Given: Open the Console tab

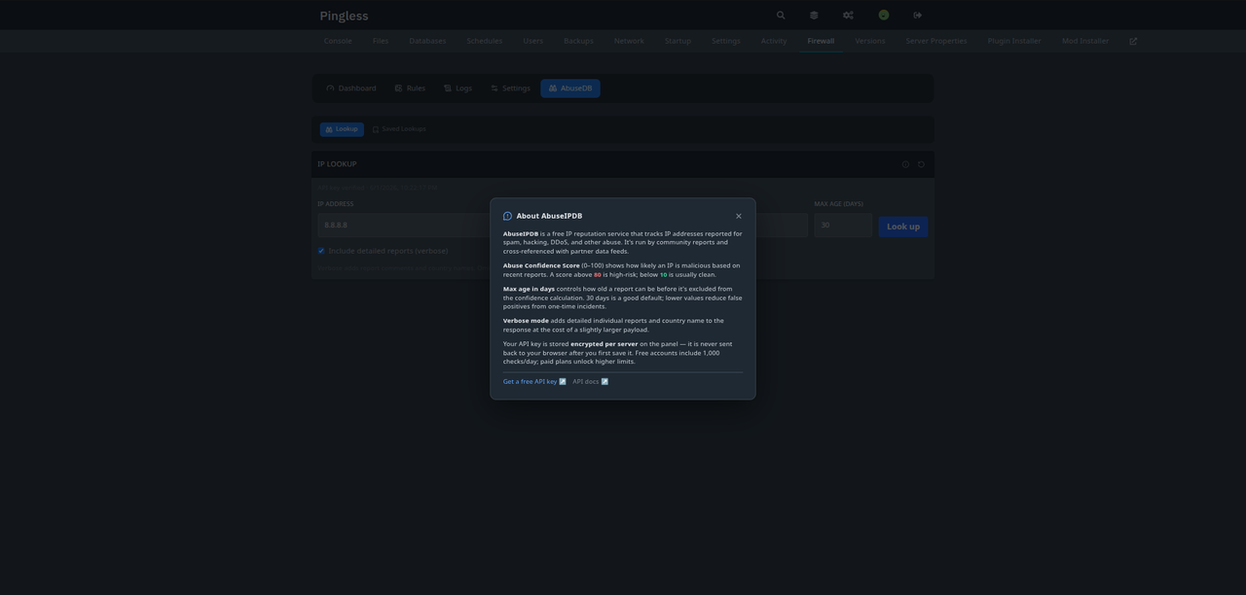Looking at the screenshot, I should click(338, 41).
